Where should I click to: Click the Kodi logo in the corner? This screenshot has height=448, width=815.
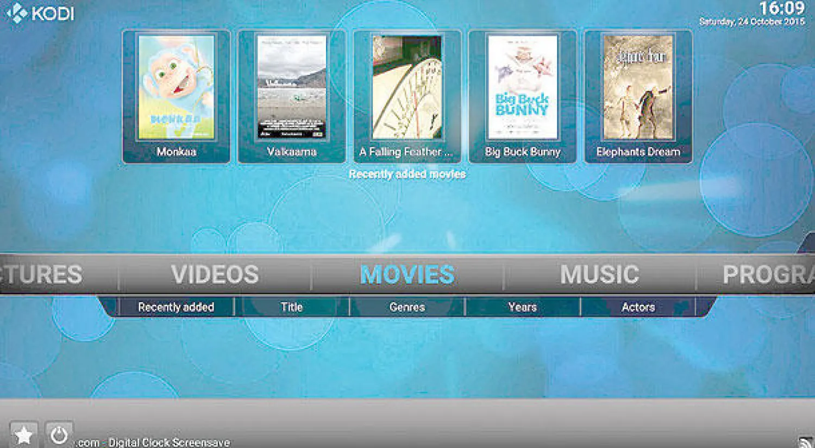point(40,13)
